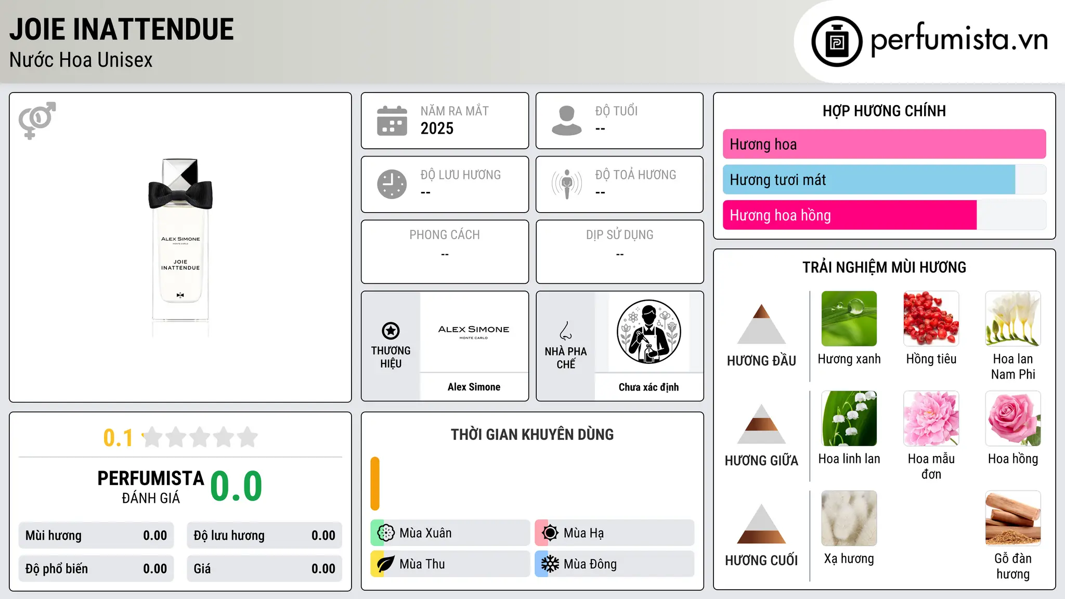1065x599 pixels.
Task: Select the Hoa mẫu đơn note image
Action: (931, 419)
